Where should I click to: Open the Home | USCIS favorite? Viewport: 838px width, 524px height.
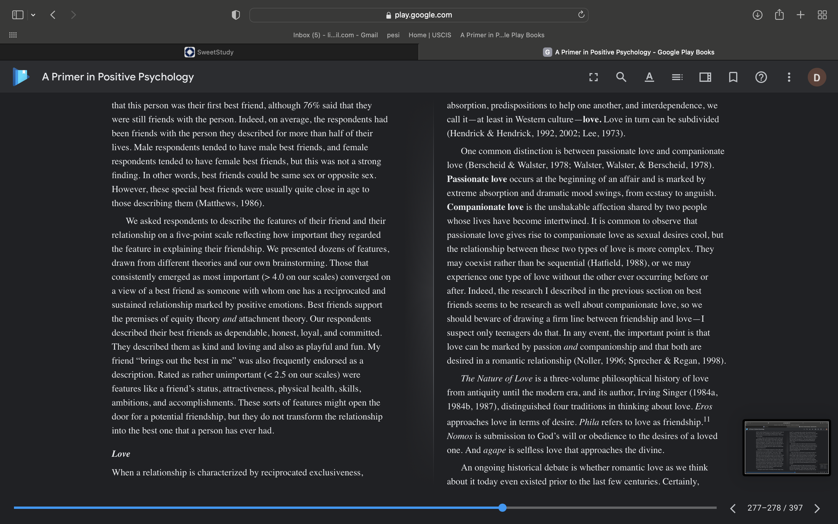tap(430, 35)
